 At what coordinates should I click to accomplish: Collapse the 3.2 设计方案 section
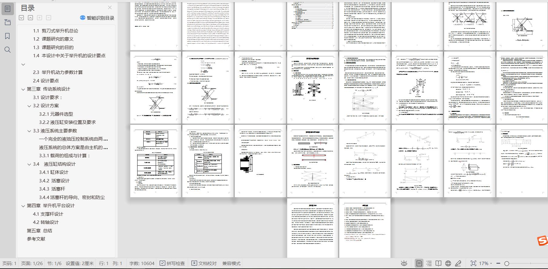click(29, 106)
